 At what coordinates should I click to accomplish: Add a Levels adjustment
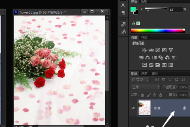click(151, 50)
